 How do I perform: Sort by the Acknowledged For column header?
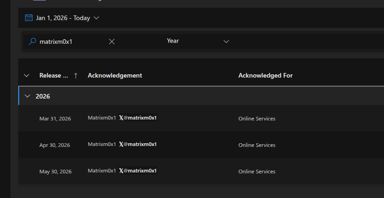(265, 75)
